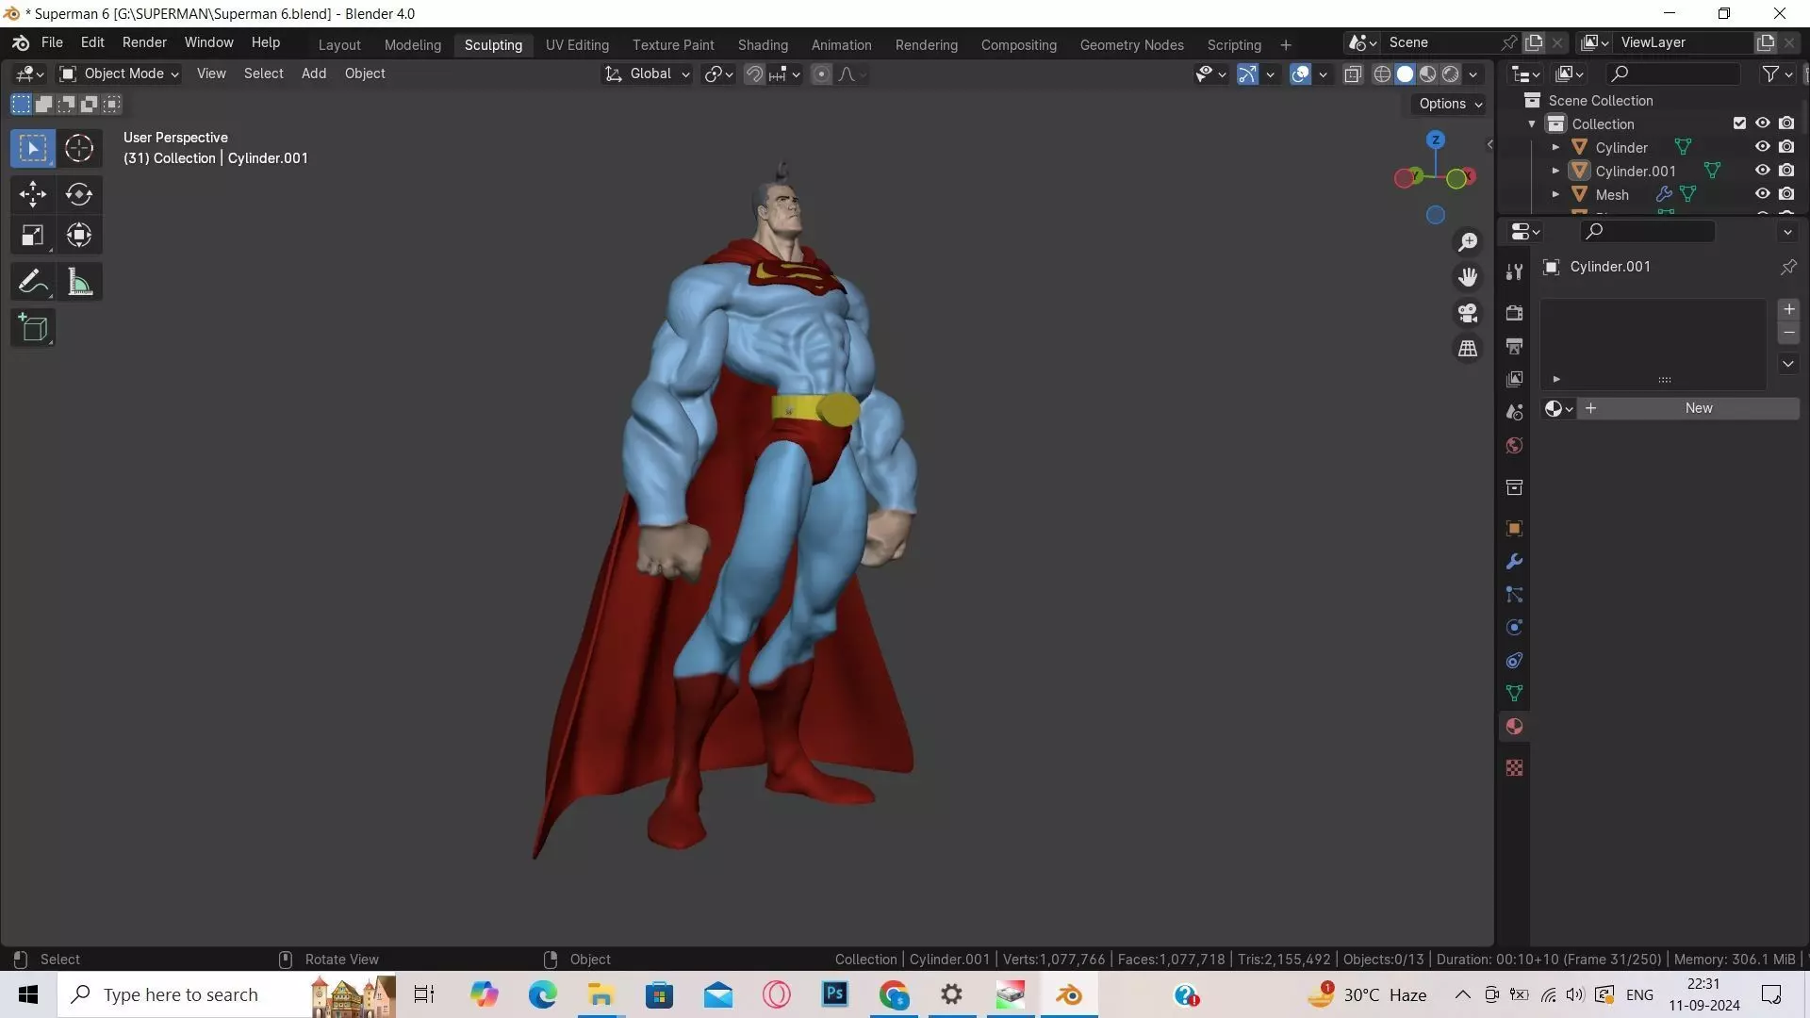The height and width of the screenshot is (1018, 1810).
Task: Activate the combined Transform tool
Action: pos(79,235)
